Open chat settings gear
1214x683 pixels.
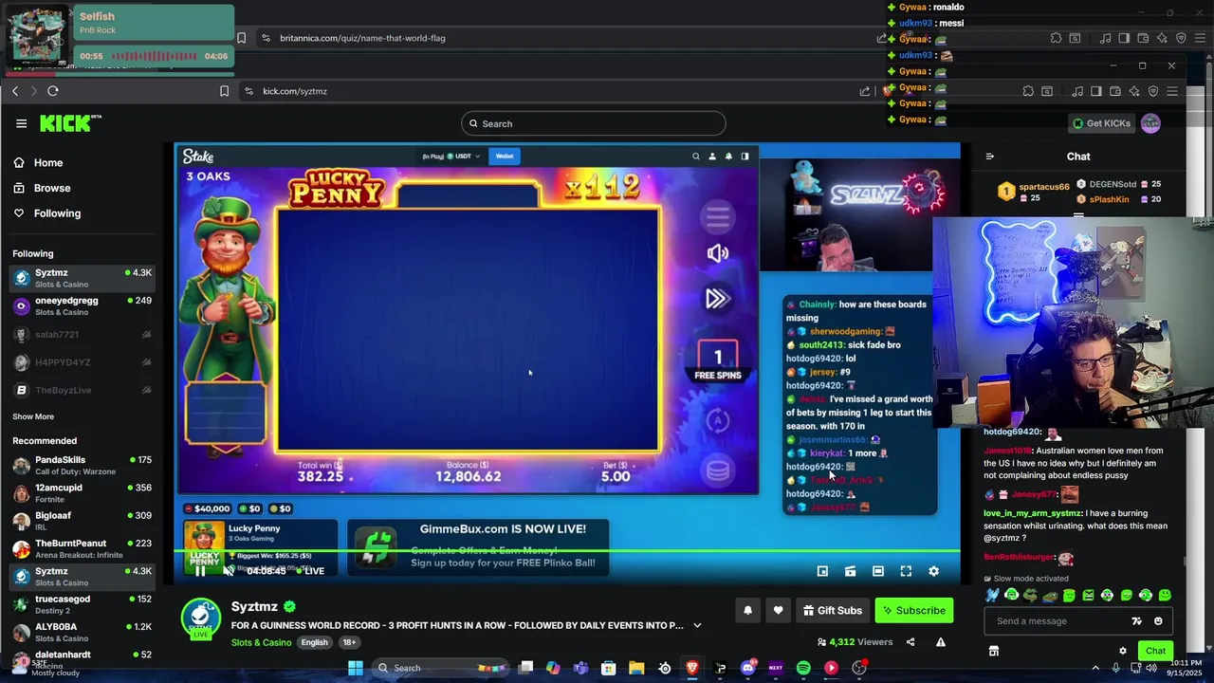pyautogui.click(x=1123, y=651)
